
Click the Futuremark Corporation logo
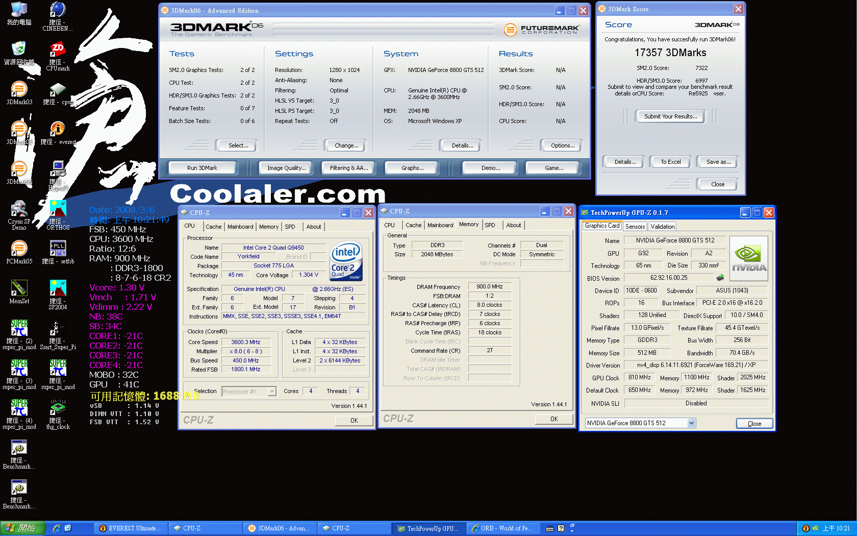point(541,30)
